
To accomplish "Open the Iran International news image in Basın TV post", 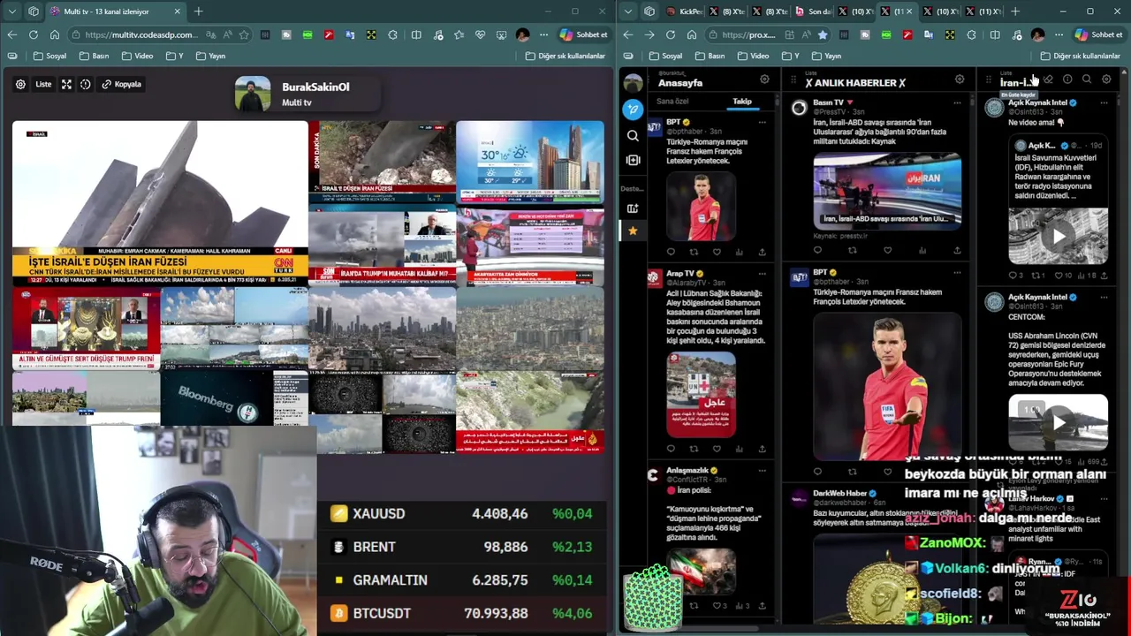I will [887, 190].
